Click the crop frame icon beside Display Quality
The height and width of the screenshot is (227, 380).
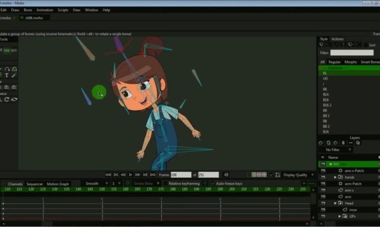click(x=278, y=175)
